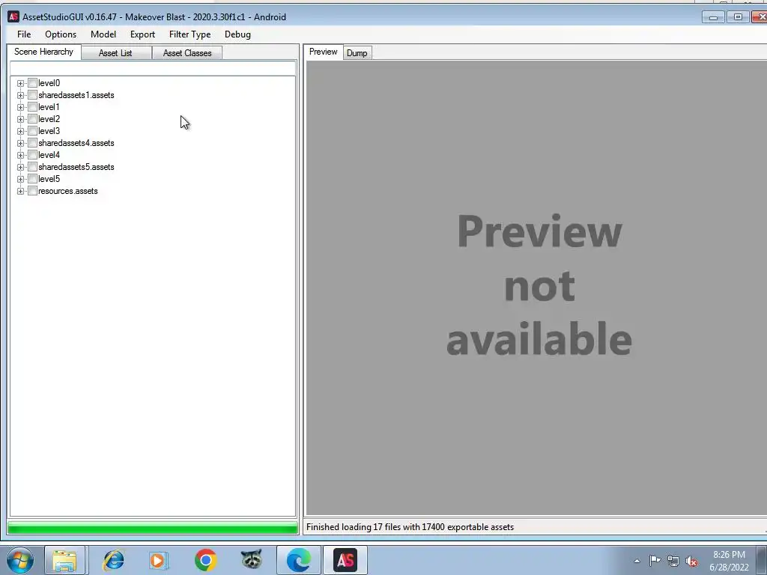Open the Options menu
Image resolution: width=767 pixels, height=575 pixels.
61,34
